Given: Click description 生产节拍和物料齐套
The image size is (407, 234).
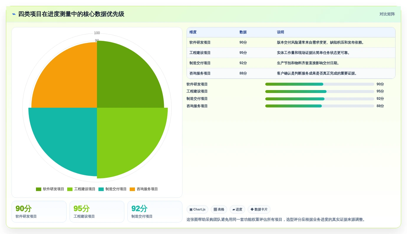Looking at the screenshot, I should click(309, 63).
